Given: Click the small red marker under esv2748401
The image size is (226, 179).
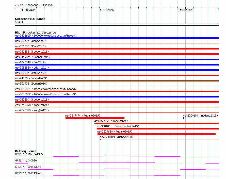Looking at the screenshot, I should click(101, 139).
